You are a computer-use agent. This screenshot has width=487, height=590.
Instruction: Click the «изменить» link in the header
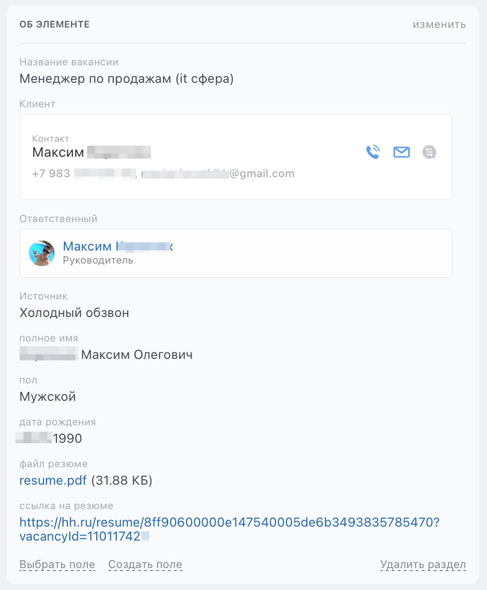click(x=439, y=24)
